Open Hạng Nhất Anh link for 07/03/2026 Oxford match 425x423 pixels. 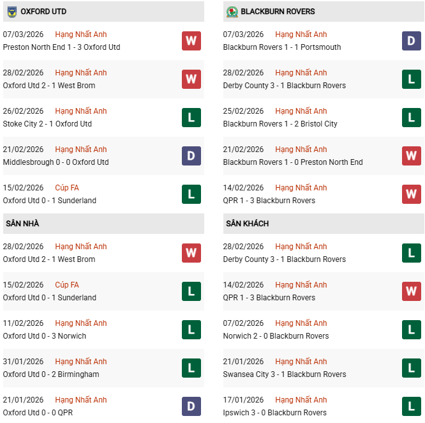point(81,35)
